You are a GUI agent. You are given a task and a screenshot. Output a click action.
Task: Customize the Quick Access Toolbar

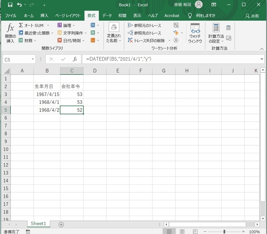(x=44, y=5)
